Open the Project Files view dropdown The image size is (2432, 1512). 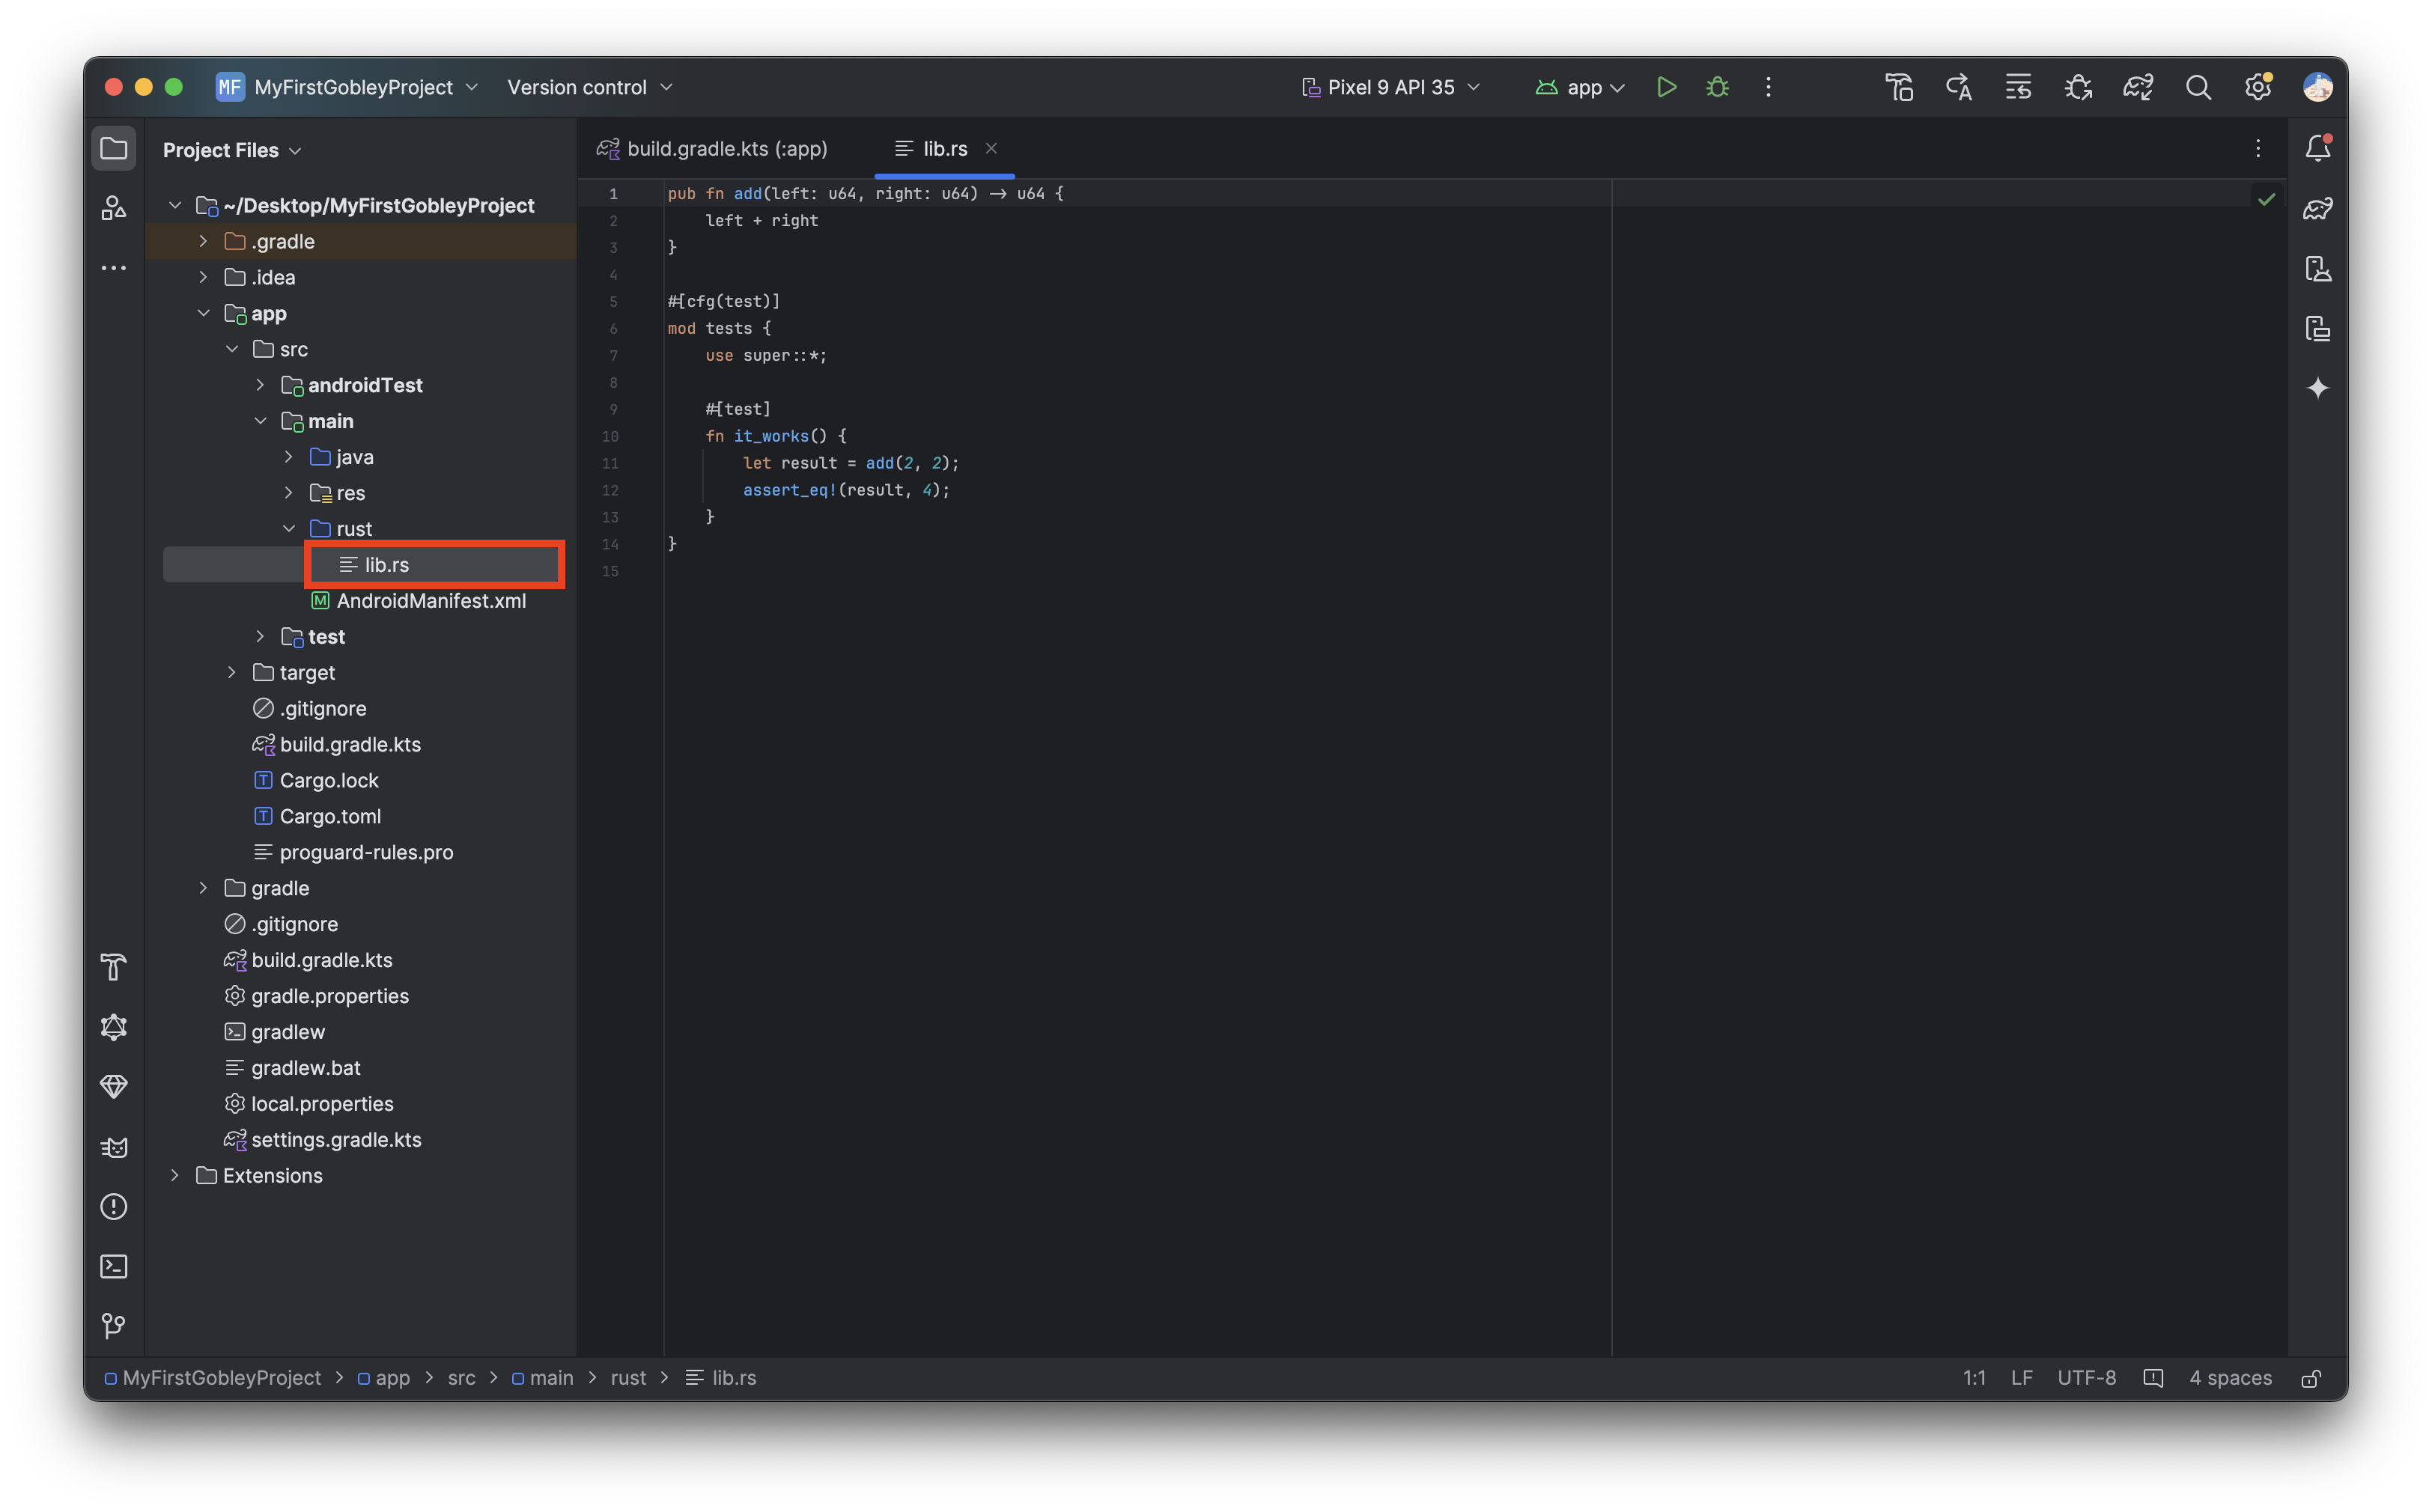click(232, 150)
